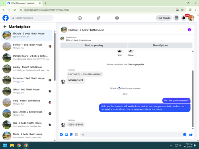Click the listing thumbnail in the chat header
The height and width of the screenshot is (149, 199).
tap(64, 30)
